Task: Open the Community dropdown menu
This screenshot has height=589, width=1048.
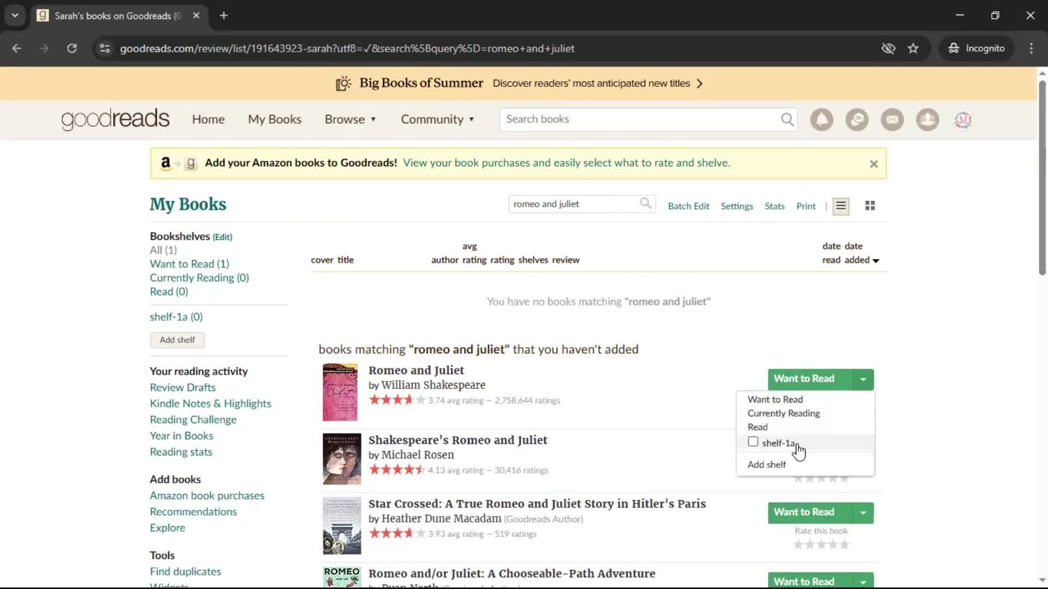Action: 438,119
